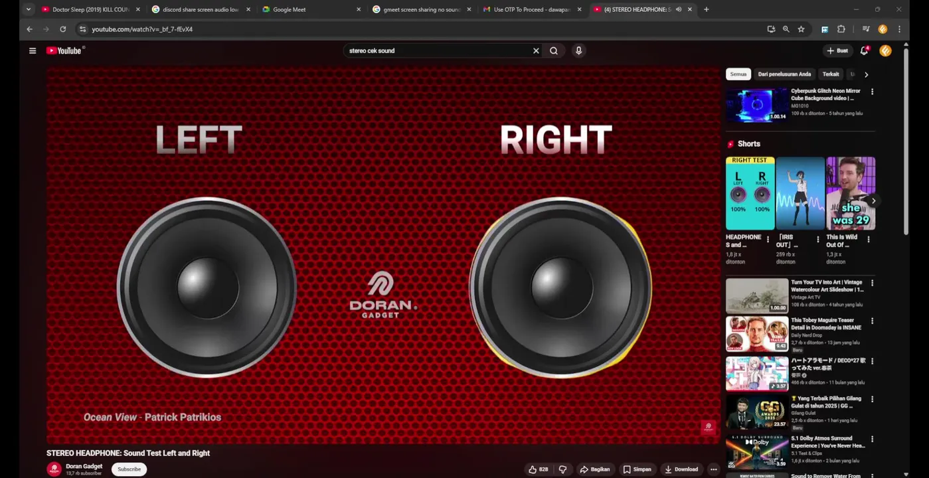Open the Shorts section heading icon
The width and height of the screenshot is (929, 478).
(x=730, y=144)
